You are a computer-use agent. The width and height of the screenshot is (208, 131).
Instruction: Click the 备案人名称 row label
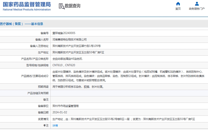click(x=42, y=39)
